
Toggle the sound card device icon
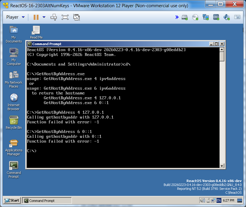tap(226, 17)
